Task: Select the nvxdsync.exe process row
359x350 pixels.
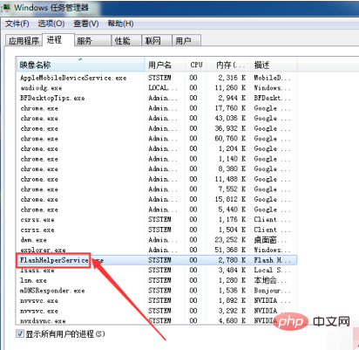Action: [x=156, y=320]
